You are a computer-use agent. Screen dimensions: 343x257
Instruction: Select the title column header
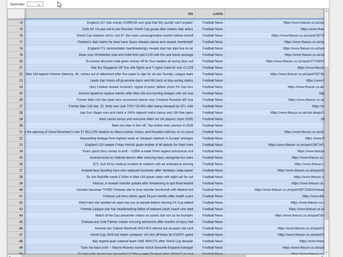pos(110,14)
